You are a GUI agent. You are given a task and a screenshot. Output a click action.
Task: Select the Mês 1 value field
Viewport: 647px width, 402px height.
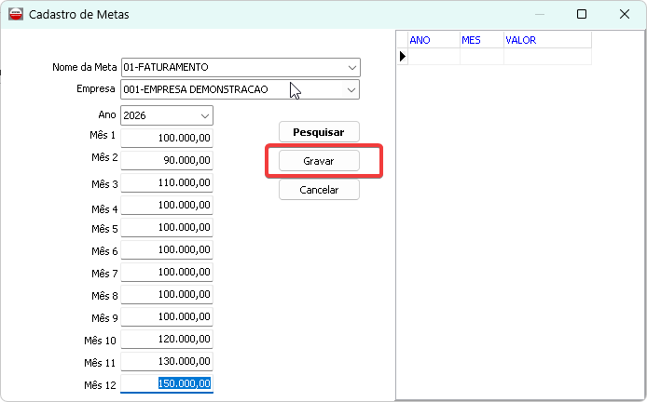(x=167, y=138)
